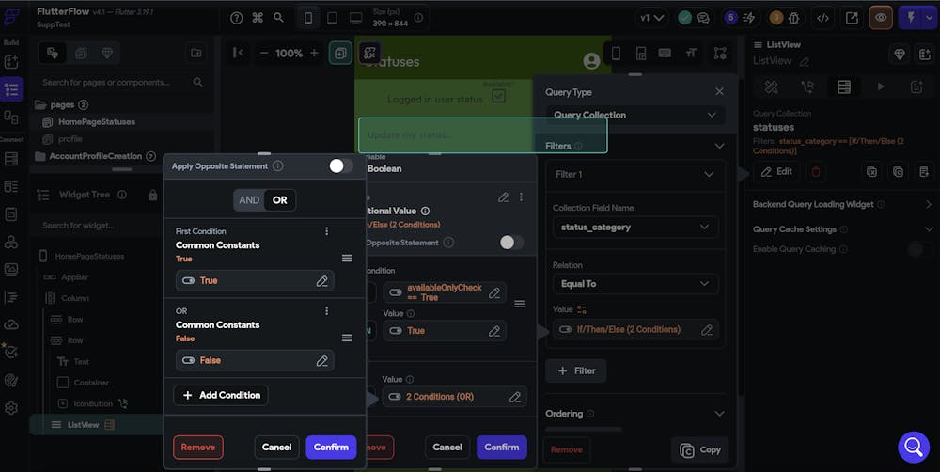Click the diamond icon in ListView header

pyautogui.click(x=900, y=54)
